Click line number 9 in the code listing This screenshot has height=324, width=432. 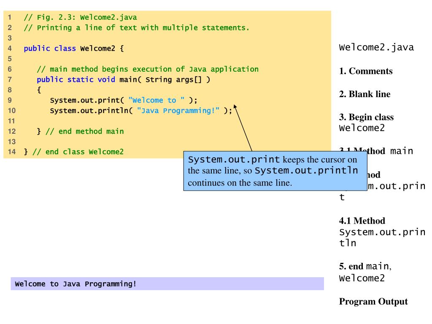(10, 100)
